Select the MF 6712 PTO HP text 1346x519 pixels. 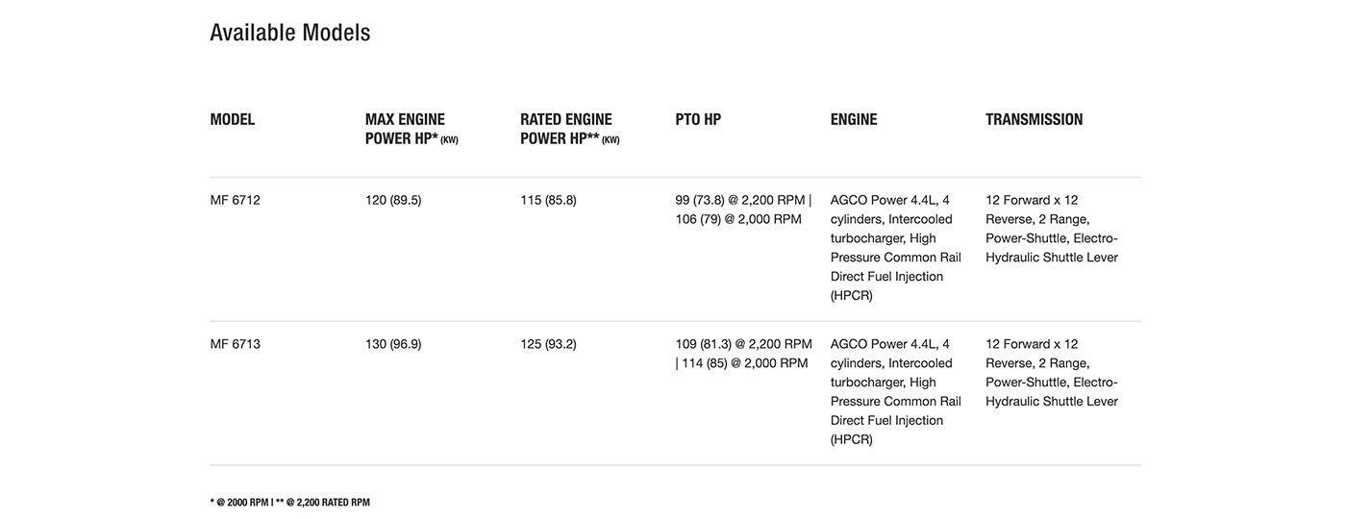coord(742,210)
